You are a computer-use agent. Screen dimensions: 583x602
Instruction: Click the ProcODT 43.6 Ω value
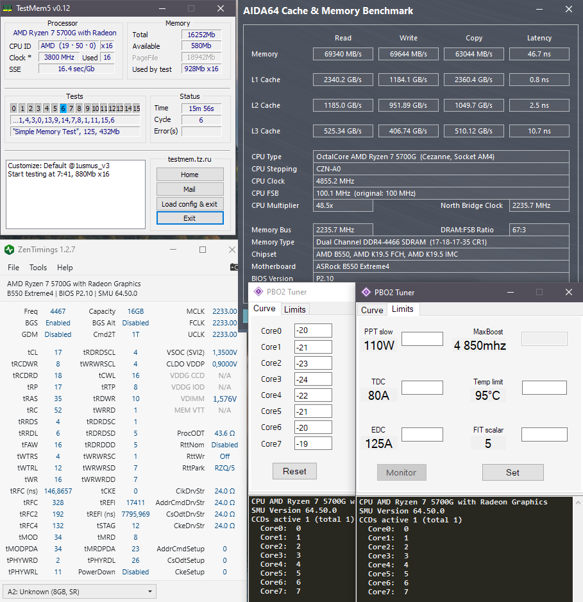tap(224, 433)
